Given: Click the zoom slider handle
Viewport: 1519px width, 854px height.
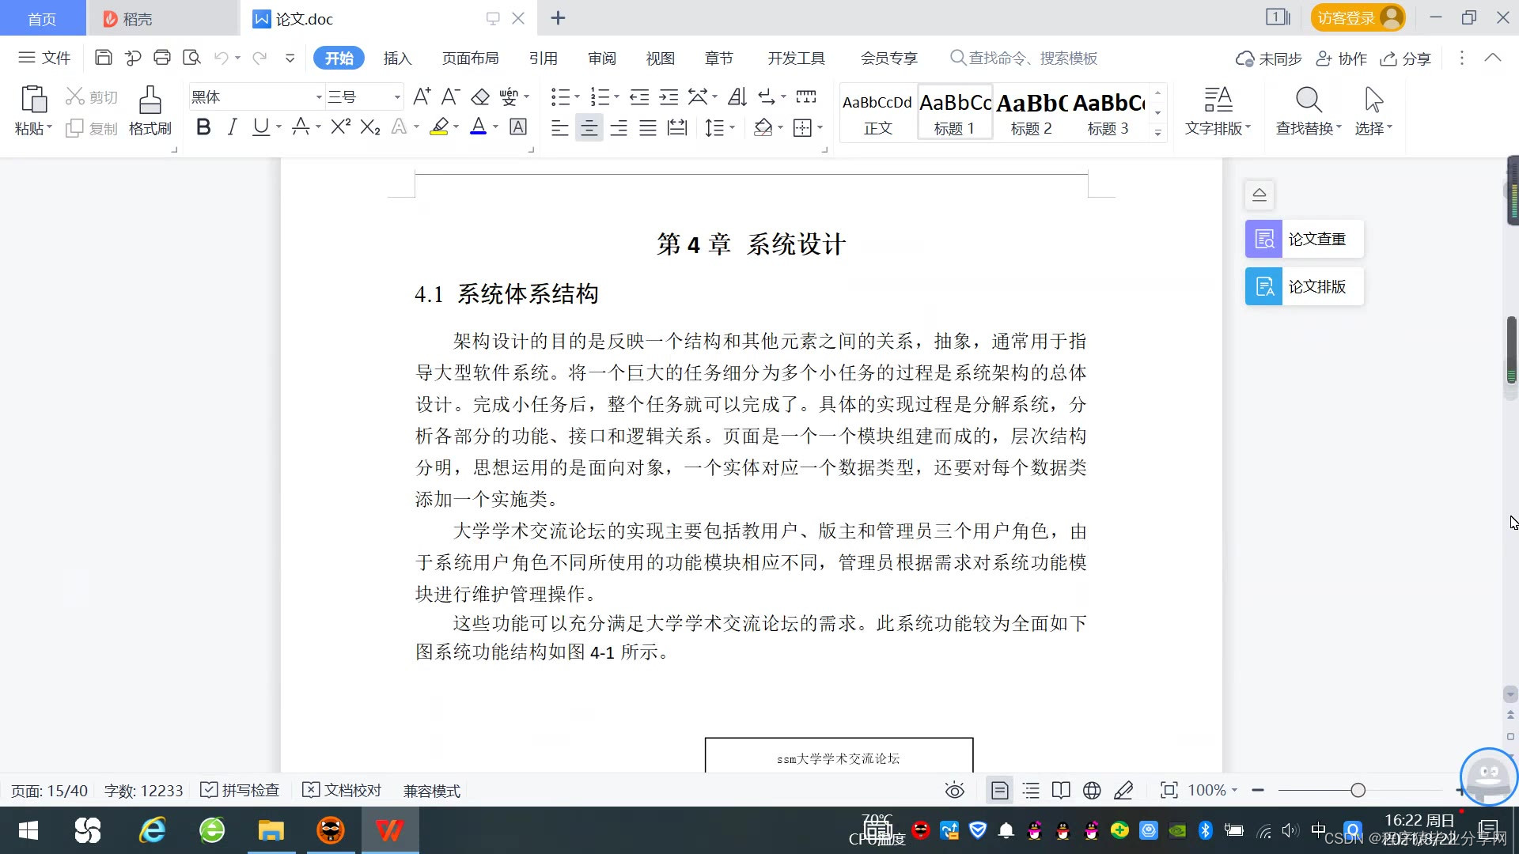Looking at the screenshot, I should coord(1358,790).
